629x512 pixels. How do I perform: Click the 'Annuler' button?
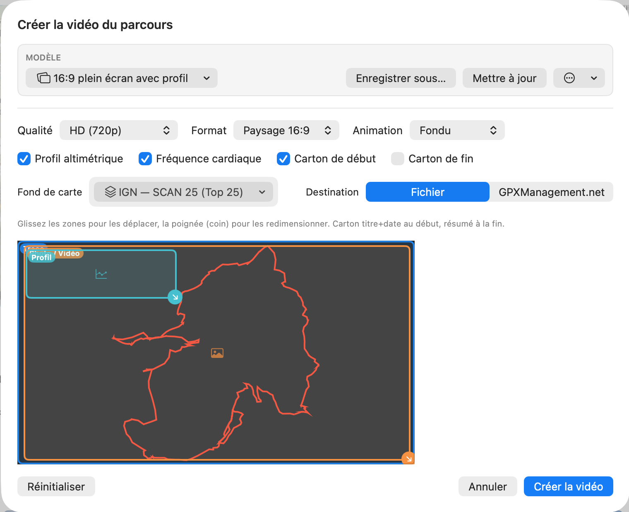488,486
